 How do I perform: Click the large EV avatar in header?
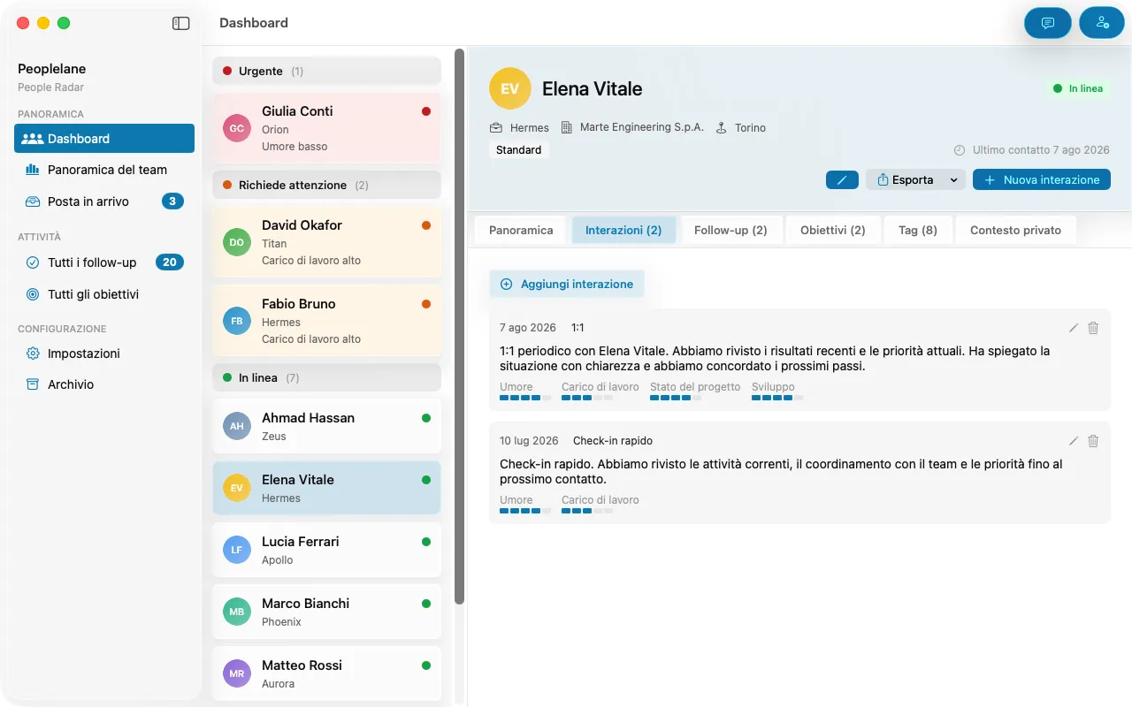pyautogui.click(x=509, y=88)
